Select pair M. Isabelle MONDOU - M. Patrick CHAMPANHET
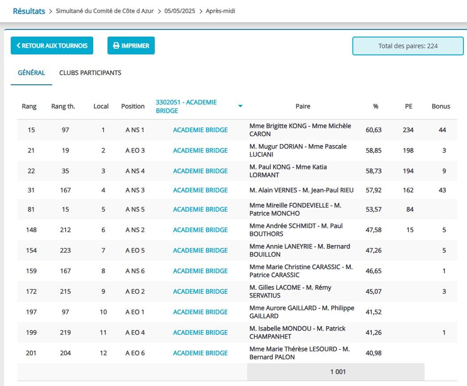Viewport: 467px width, 386px height. pyautogui.click(x=297, y=332)
